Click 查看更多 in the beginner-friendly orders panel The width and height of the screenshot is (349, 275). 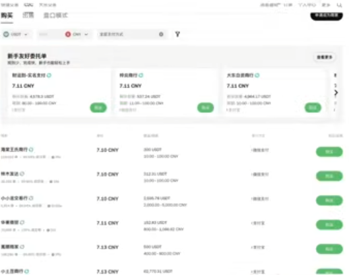[325, 57]
